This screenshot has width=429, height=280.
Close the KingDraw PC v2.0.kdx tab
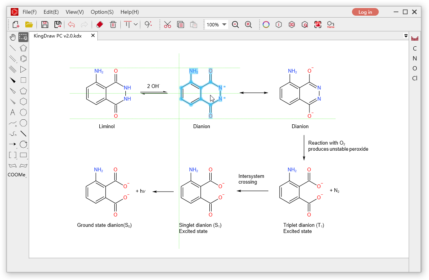(93, 36)
